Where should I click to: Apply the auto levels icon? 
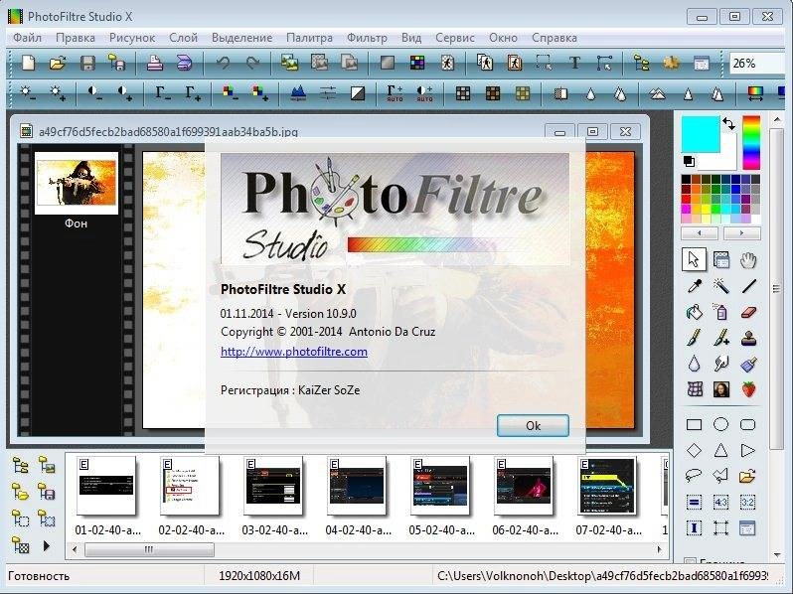coord(395,93)
